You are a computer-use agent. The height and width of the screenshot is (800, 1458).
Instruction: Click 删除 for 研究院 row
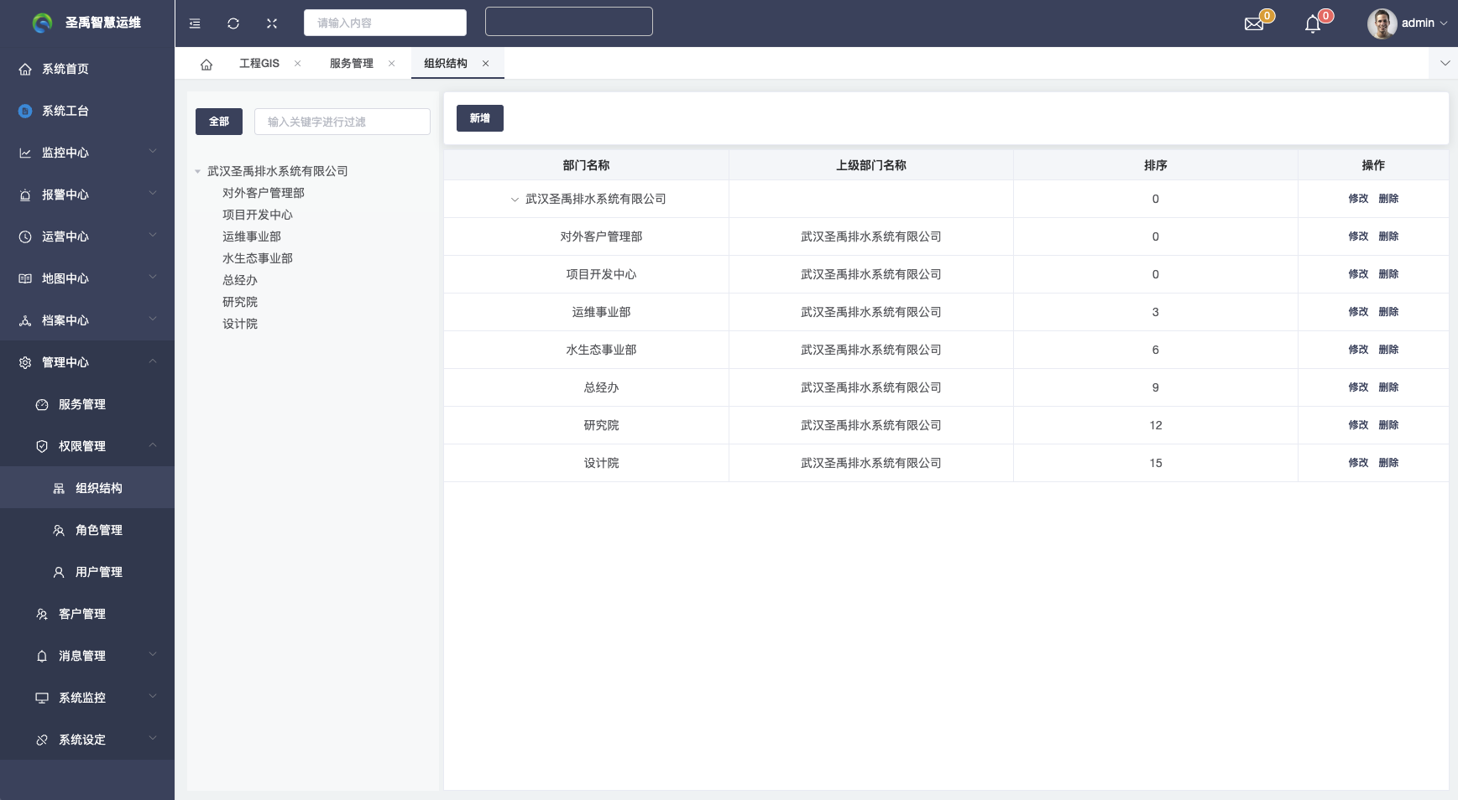tap(1388, 425)
